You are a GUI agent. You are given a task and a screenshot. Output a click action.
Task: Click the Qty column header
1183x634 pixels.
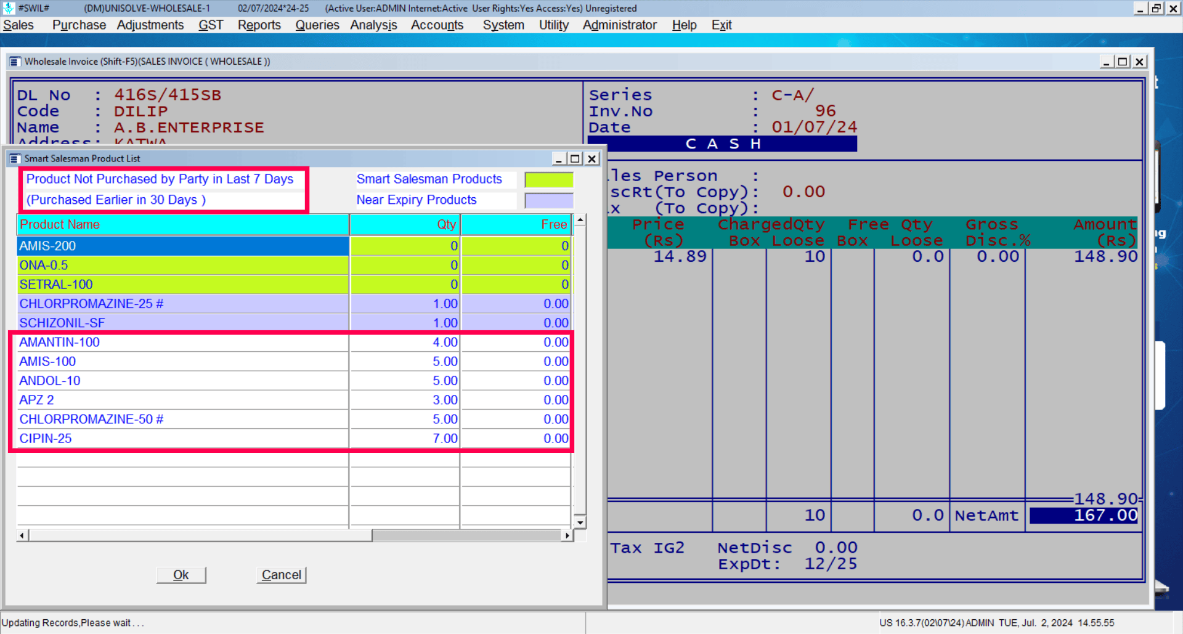click(405, 224)
